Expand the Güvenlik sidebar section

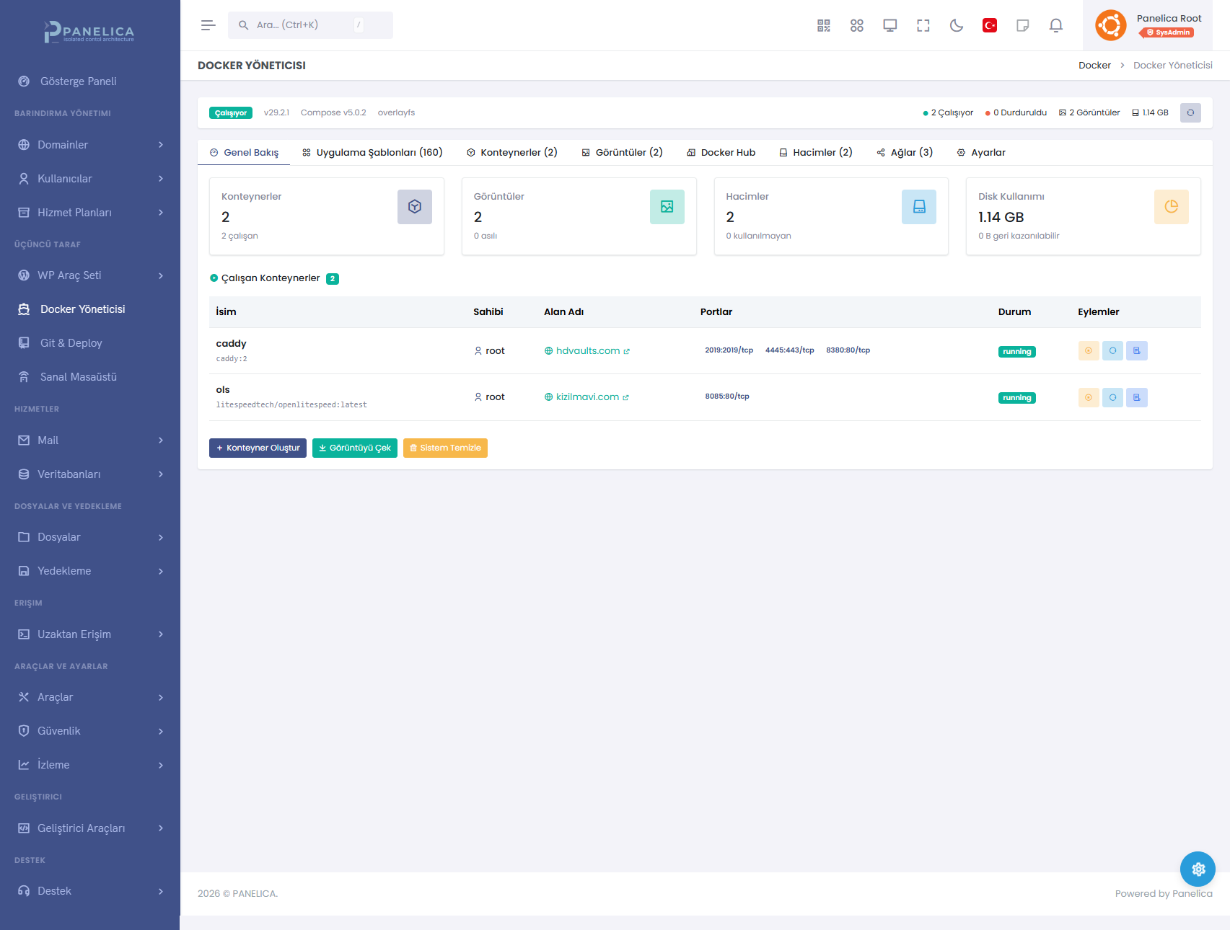point(90,731)
